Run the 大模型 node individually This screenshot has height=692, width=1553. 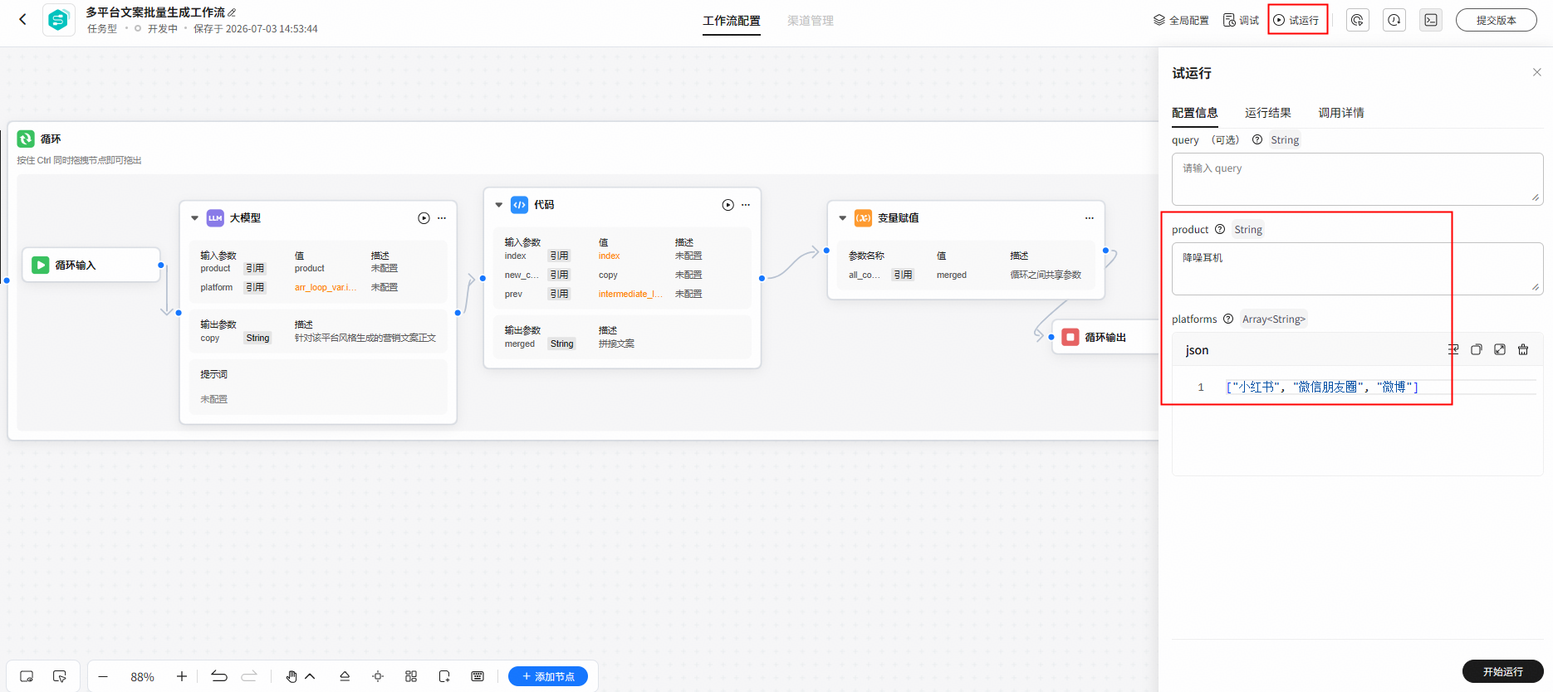[424, 218]
